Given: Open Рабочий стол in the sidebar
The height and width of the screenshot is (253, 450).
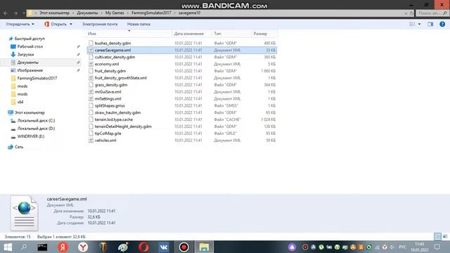Looking at the screenshot, I should (x=30, y=46).
